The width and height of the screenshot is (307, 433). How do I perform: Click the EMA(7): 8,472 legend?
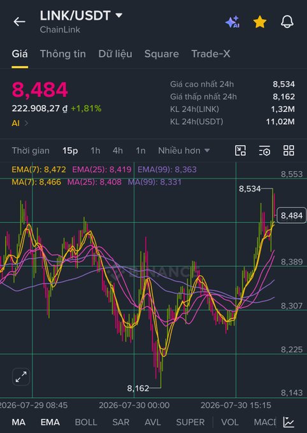click(x=39, y=169)
